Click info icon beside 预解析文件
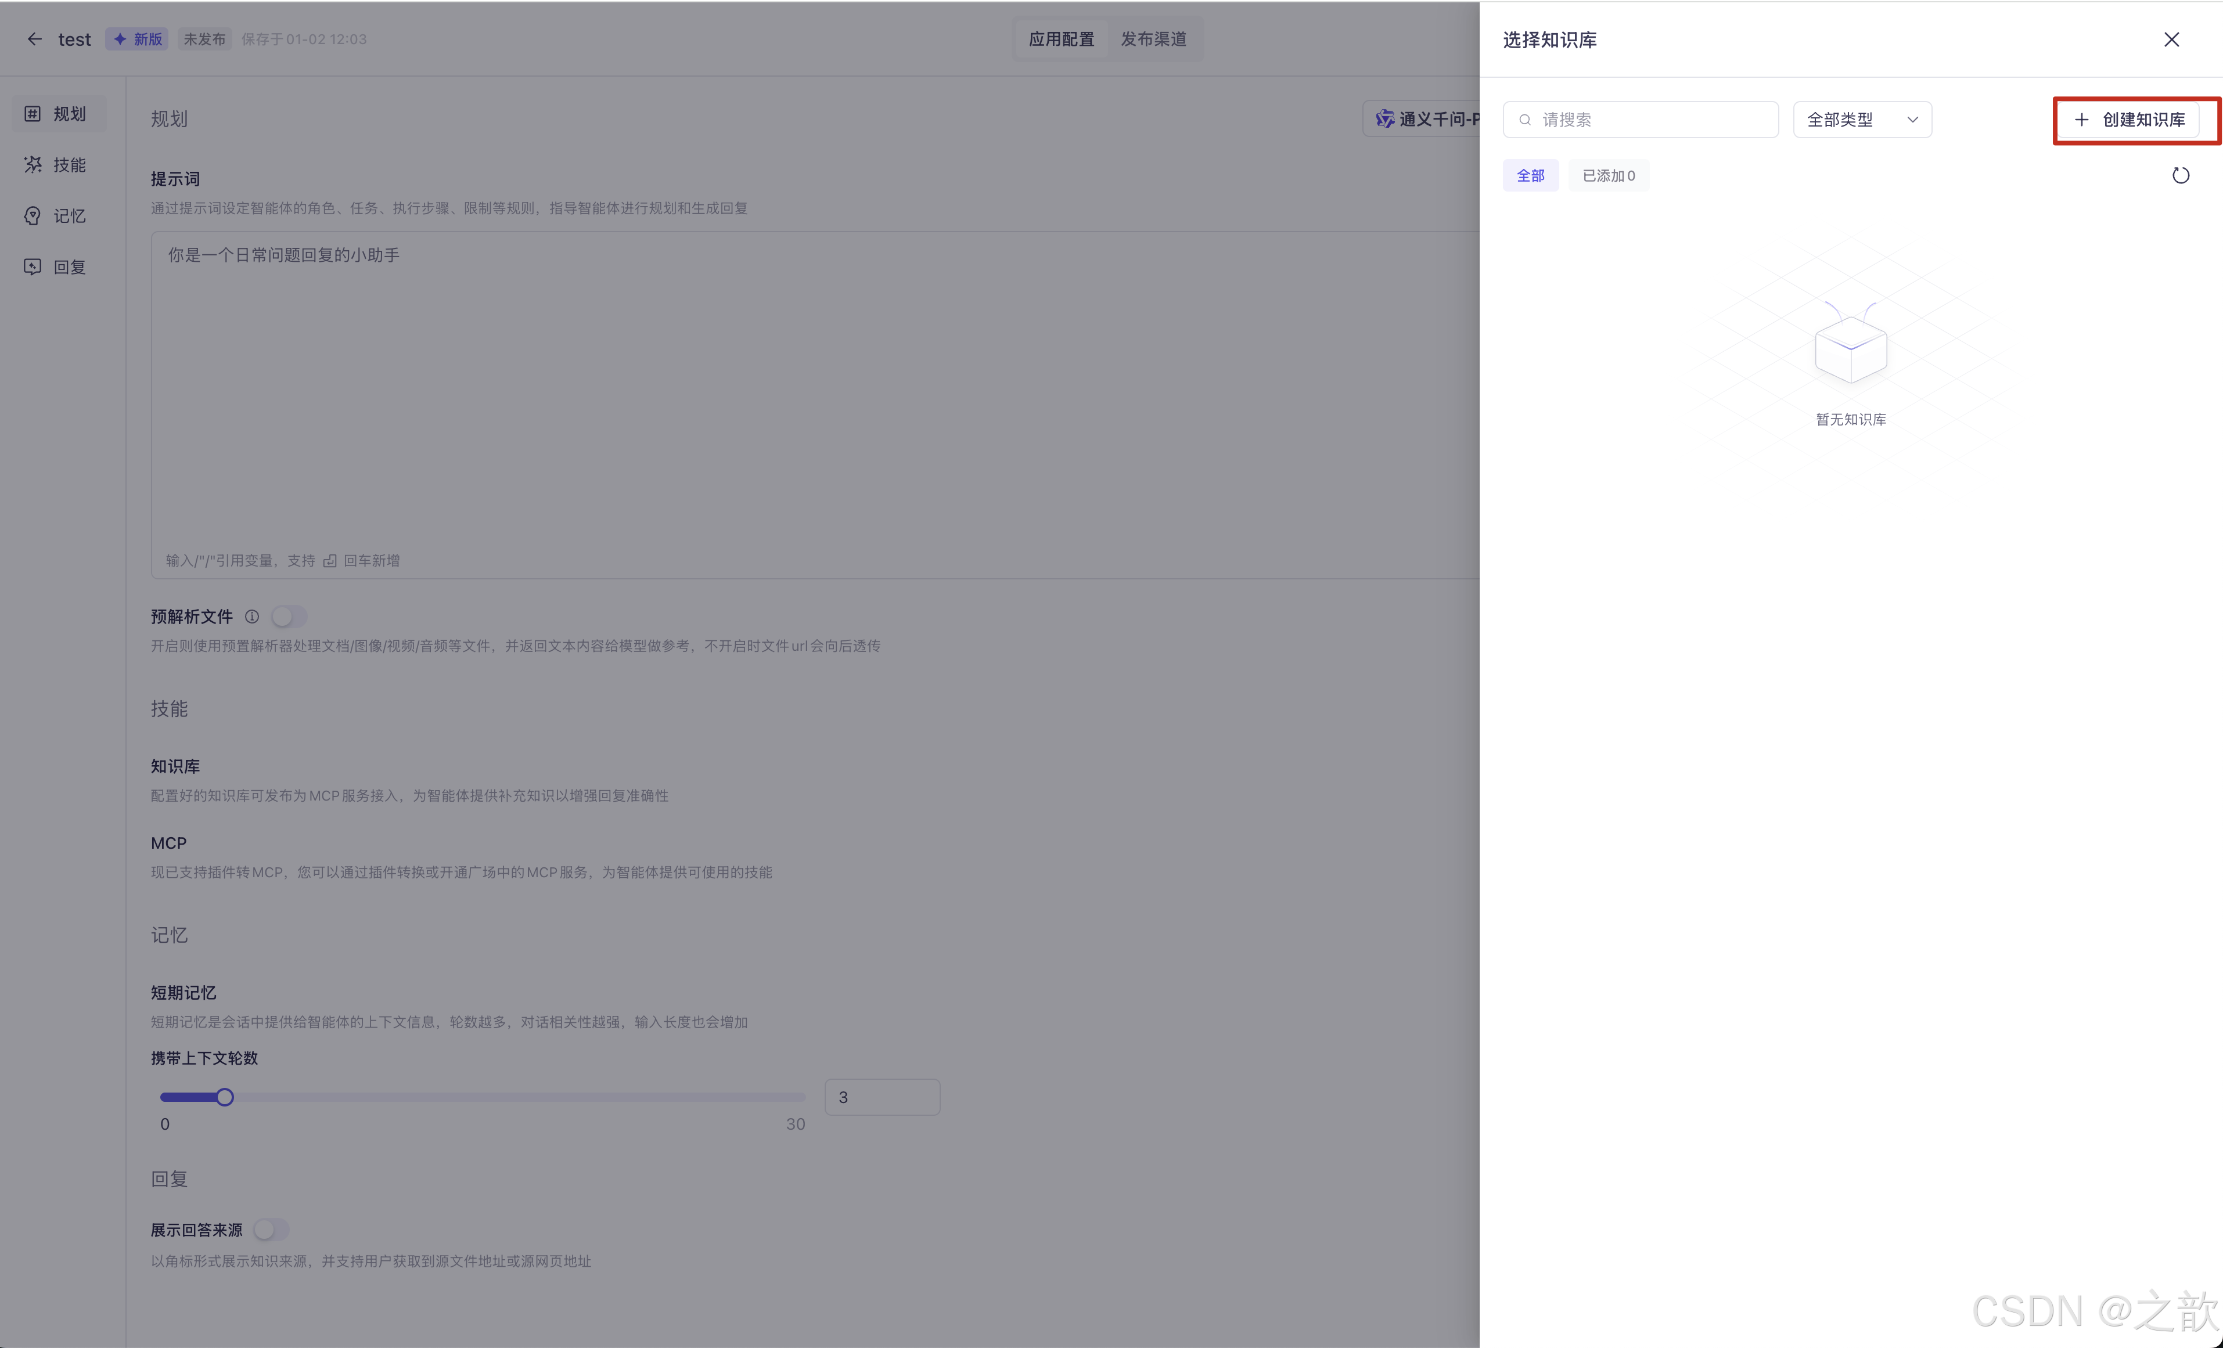This screenshot has width=2223, height=1348. [253, 617]
